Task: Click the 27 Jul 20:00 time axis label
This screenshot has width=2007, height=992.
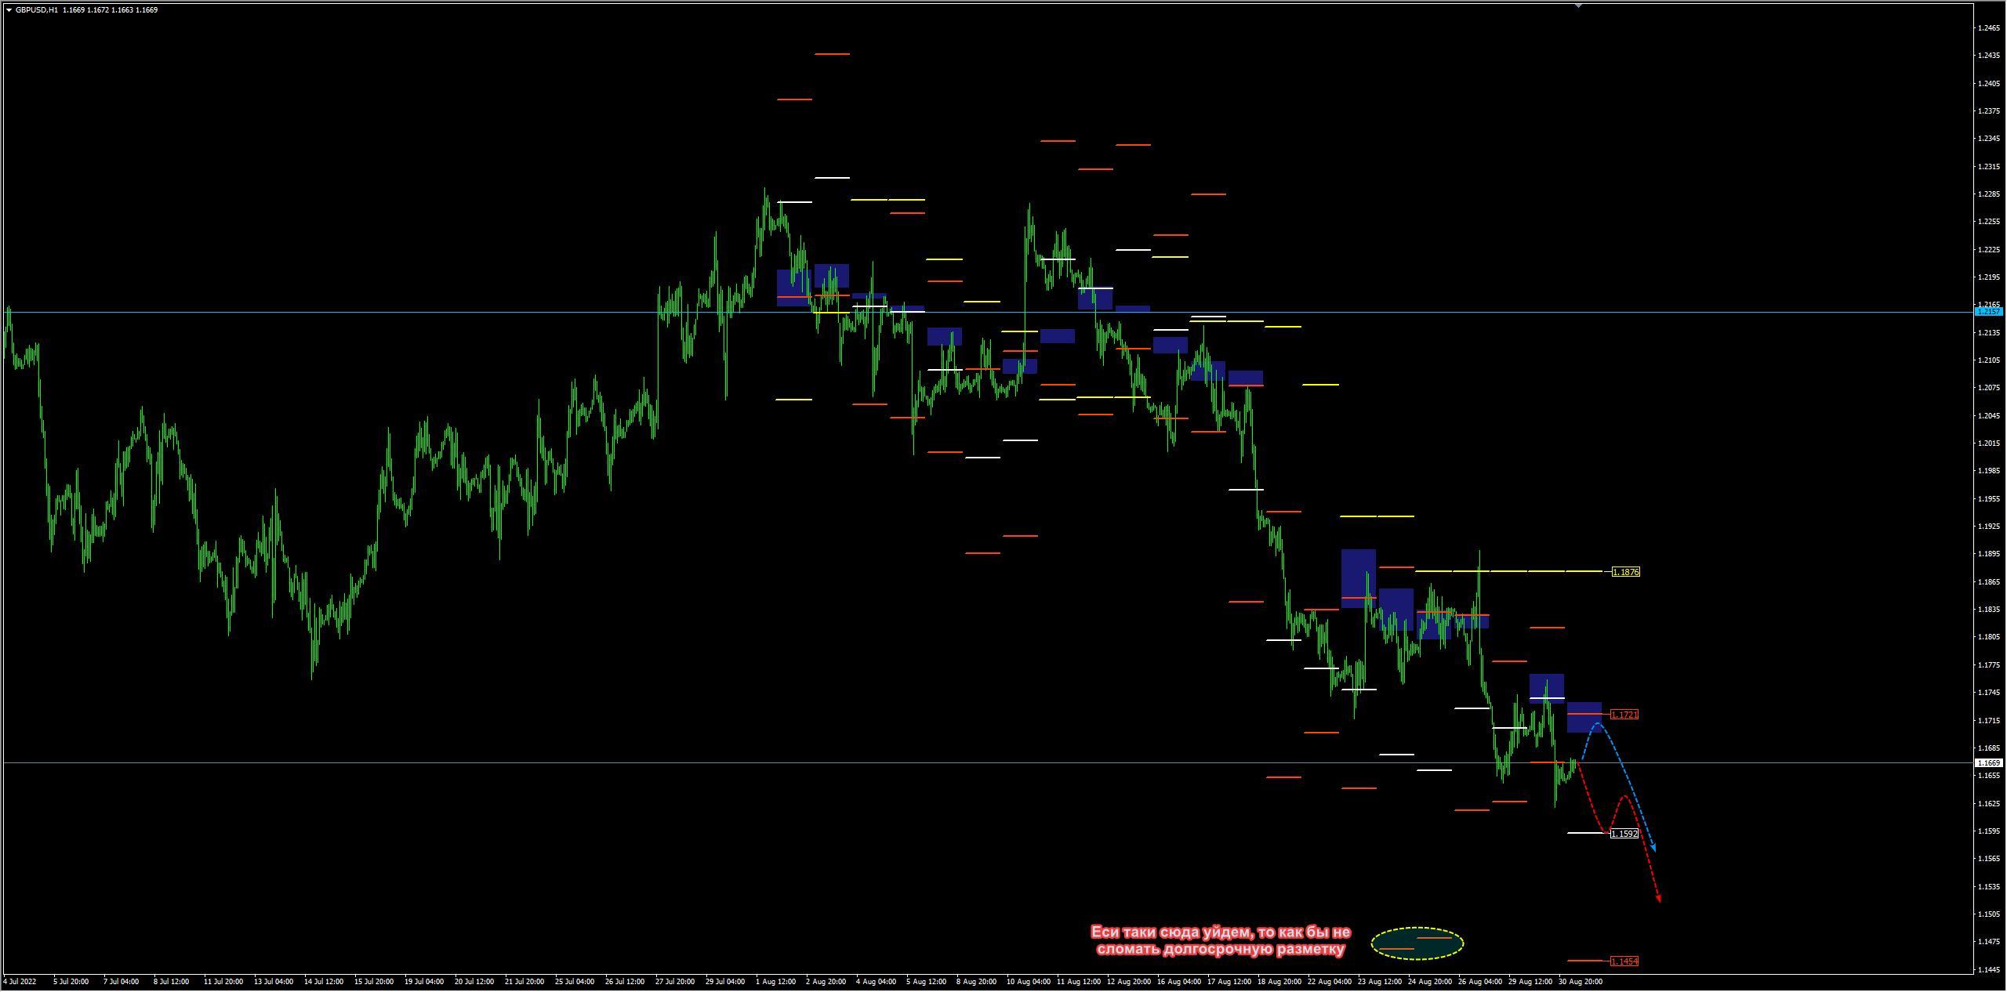Action: pos(675,982)
